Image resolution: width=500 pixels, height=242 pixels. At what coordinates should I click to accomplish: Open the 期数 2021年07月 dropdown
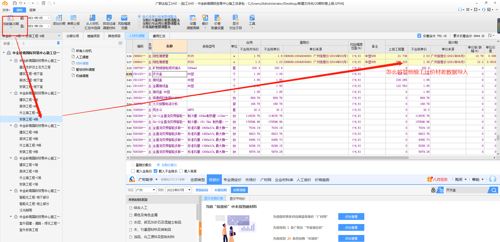click(189, 190)
